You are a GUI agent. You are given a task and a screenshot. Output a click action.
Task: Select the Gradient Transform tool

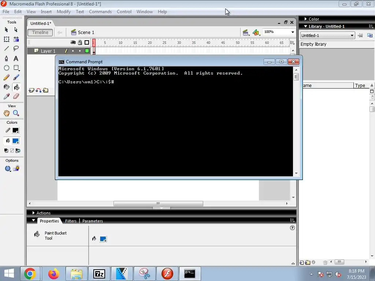click(16, 39)
